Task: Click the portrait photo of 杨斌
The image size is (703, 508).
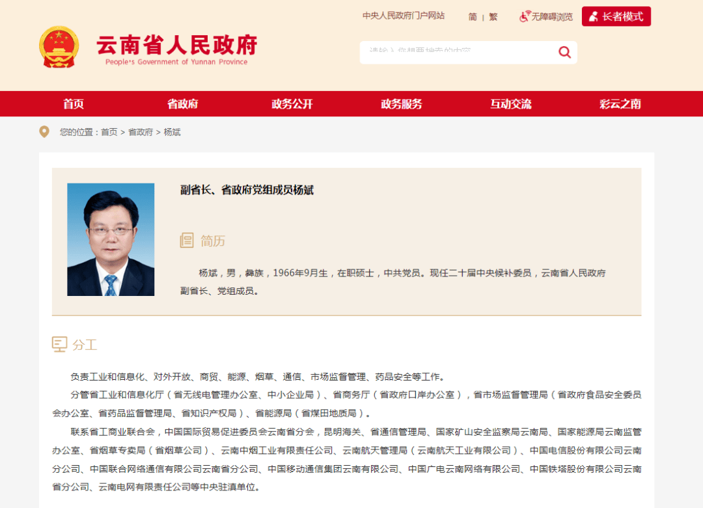Action: click(111, 239)
